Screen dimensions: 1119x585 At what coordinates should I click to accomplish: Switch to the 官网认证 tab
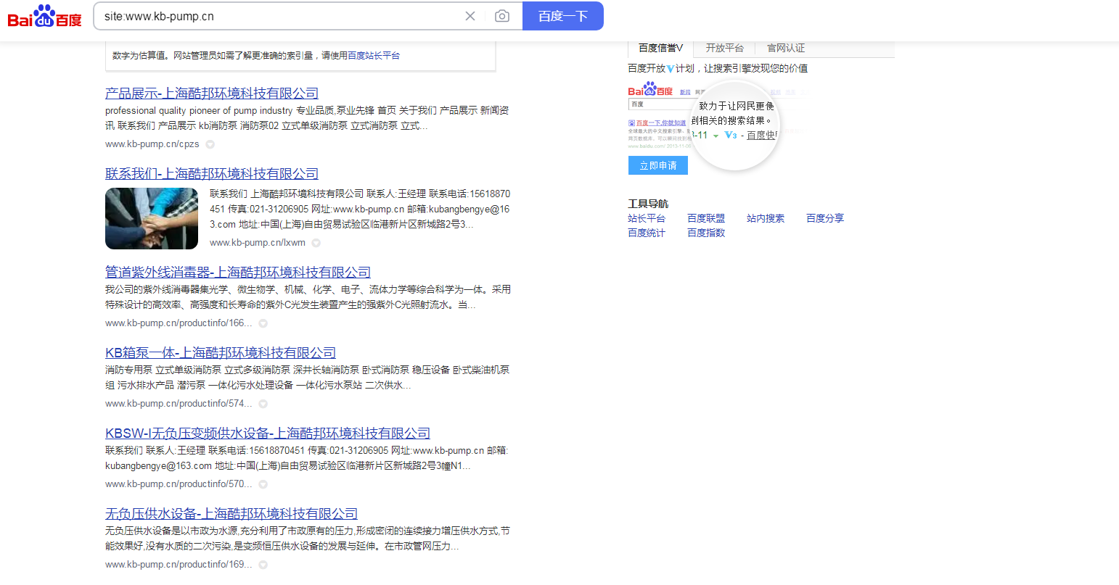pyautogui.click(x=786, y=48)
